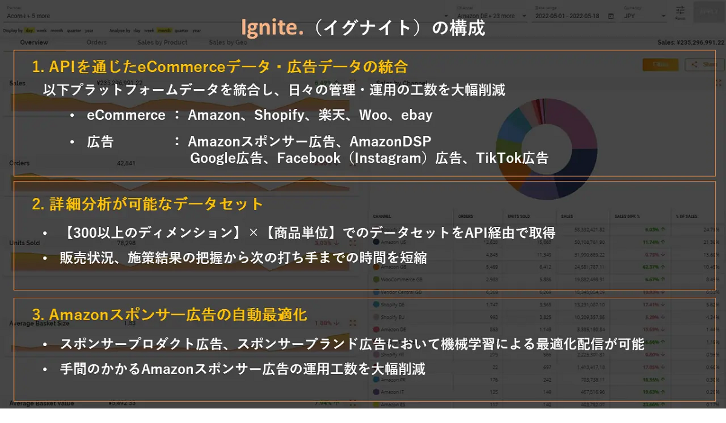Select the WooCommerce GB channel row
The height and width of the screenshot is (423, 726).
point(546,280)
